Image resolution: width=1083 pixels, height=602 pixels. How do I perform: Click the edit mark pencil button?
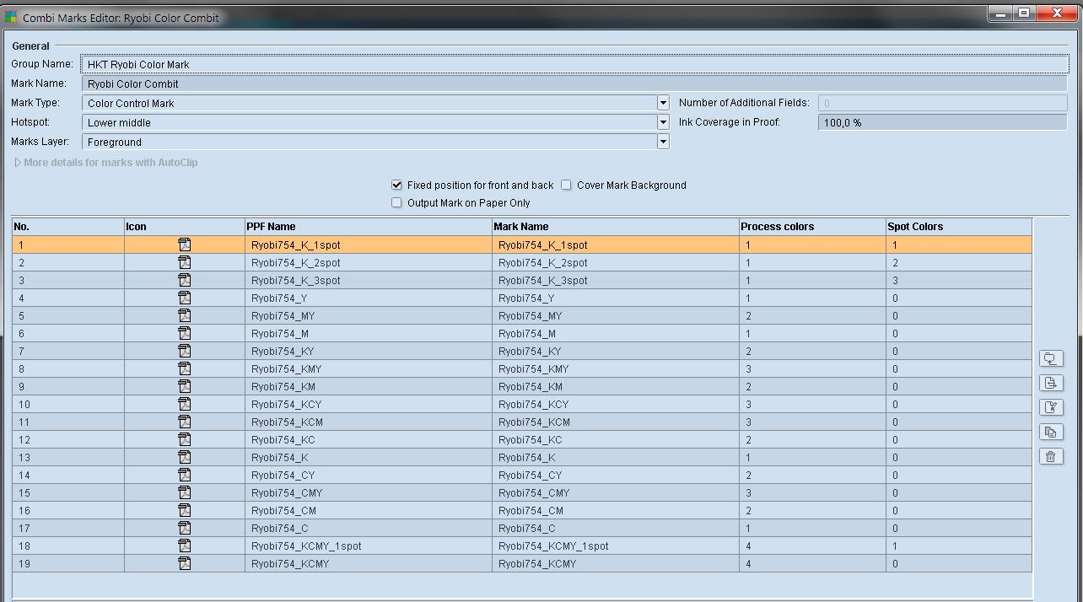coord(1051,407)
